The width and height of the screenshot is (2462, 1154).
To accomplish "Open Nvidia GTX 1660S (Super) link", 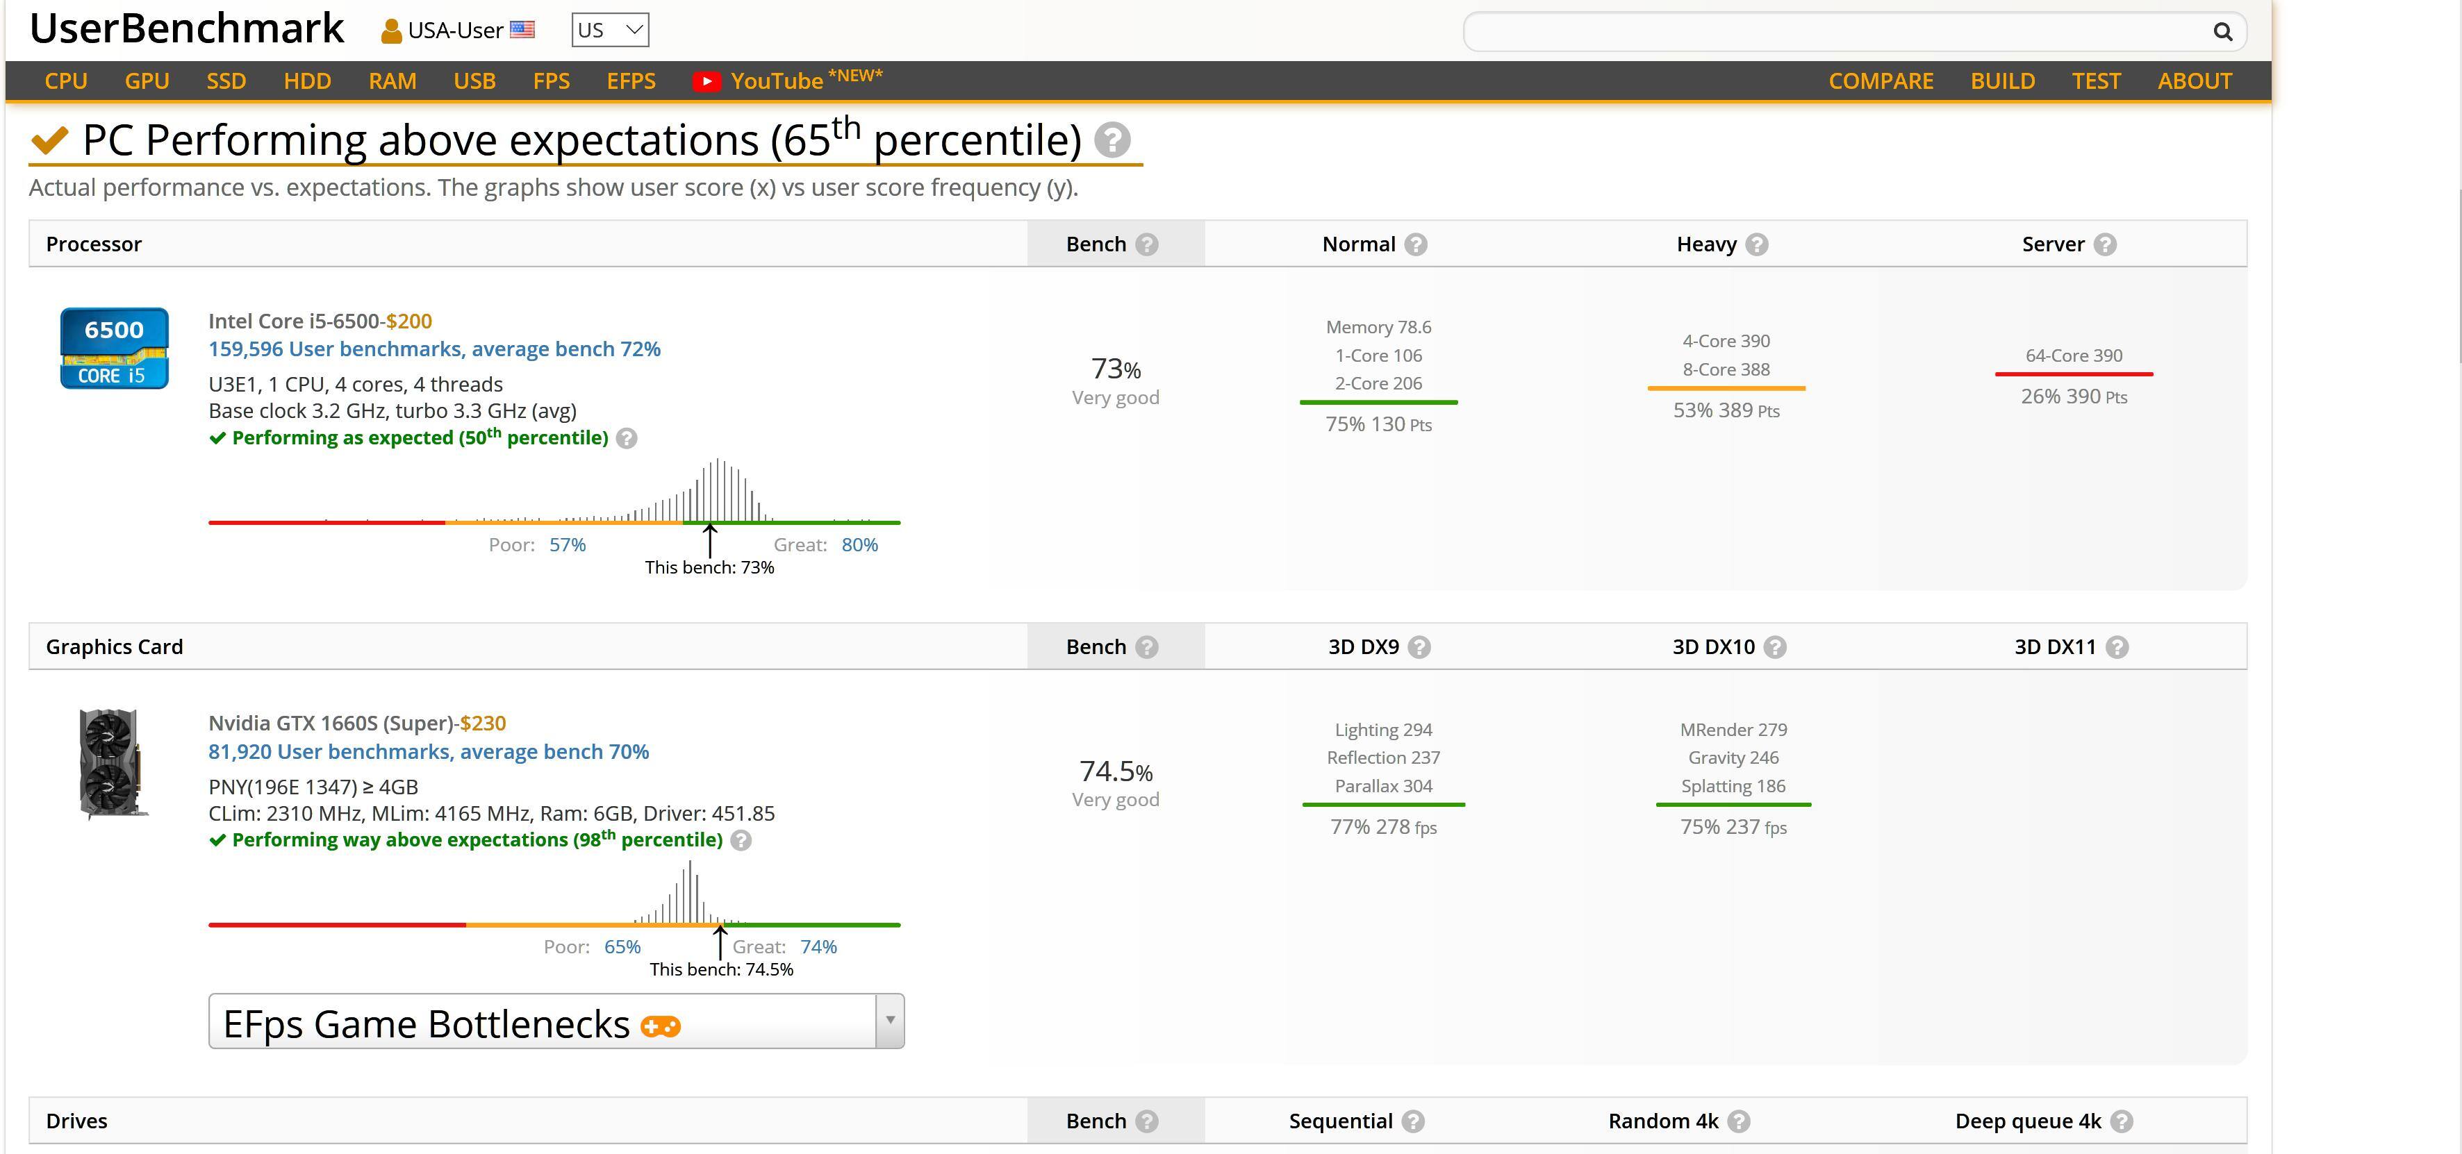I will click(331, 724).
